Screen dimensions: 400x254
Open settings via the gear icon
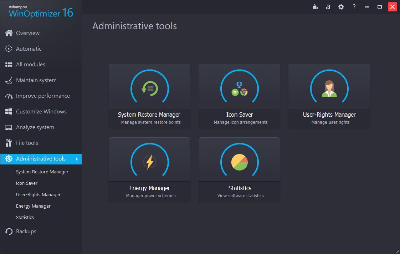[x=341, y=7]
